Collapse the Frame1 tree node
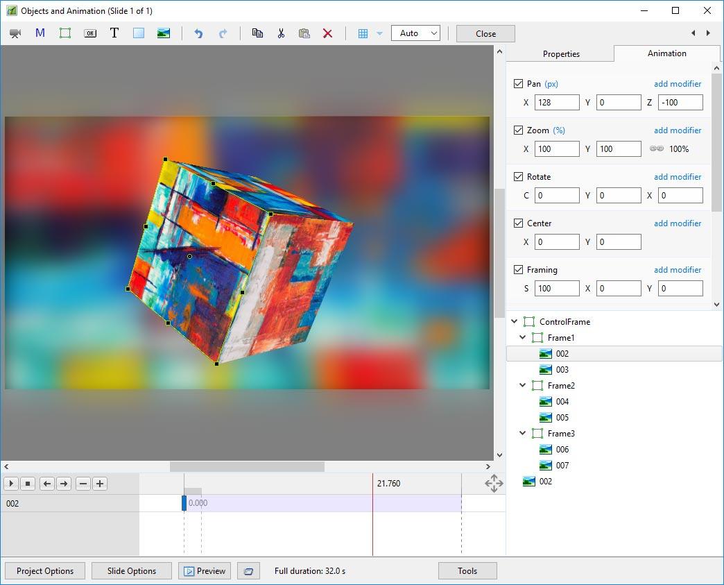This screenshot has height=585, width=724. [523, 338]
